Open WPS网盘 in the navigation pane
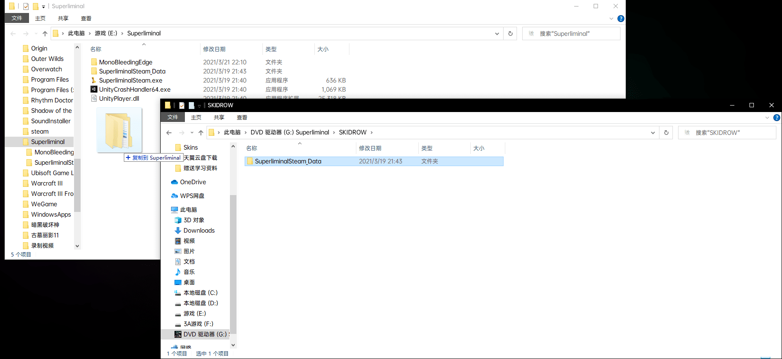This screenshot has height=359, width=782. [187, 196]
